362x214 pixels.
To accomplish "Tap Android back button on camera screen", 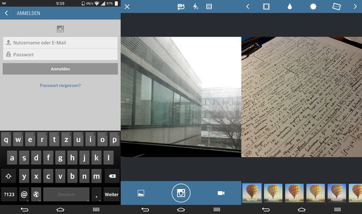I will (145, 209).
